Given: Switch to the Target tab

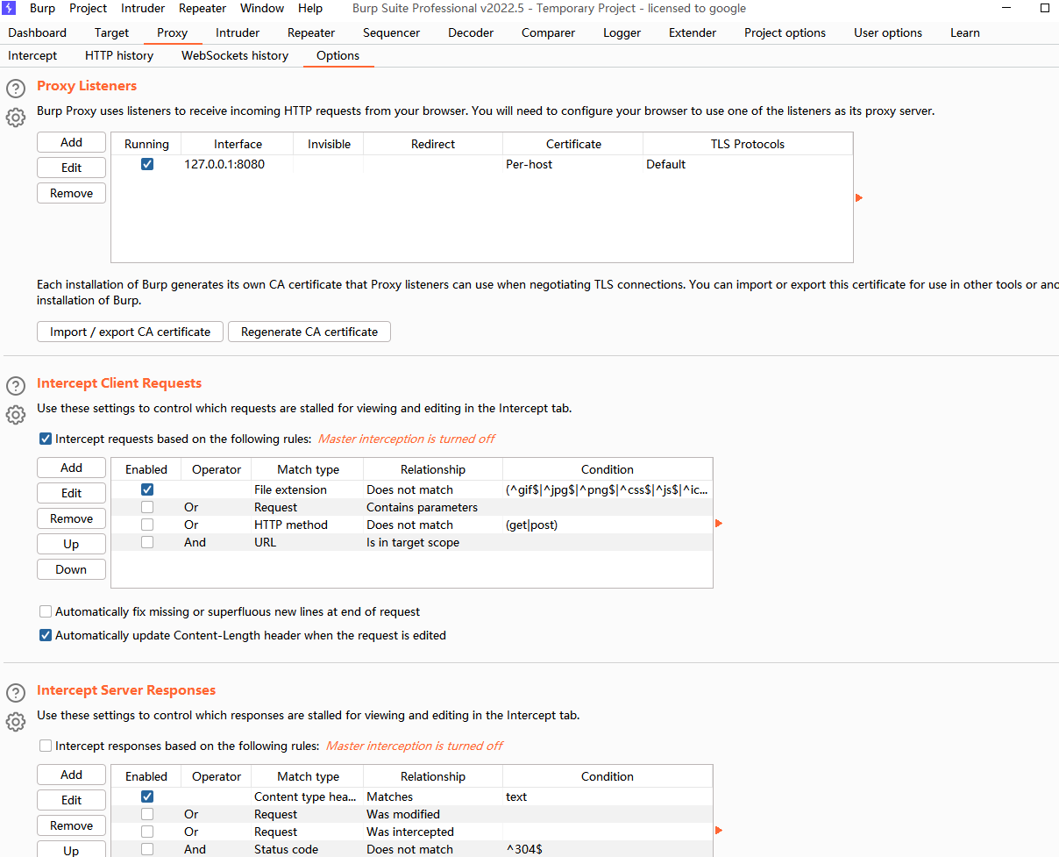Looking at the screenshot, I should tap(111, 32).
